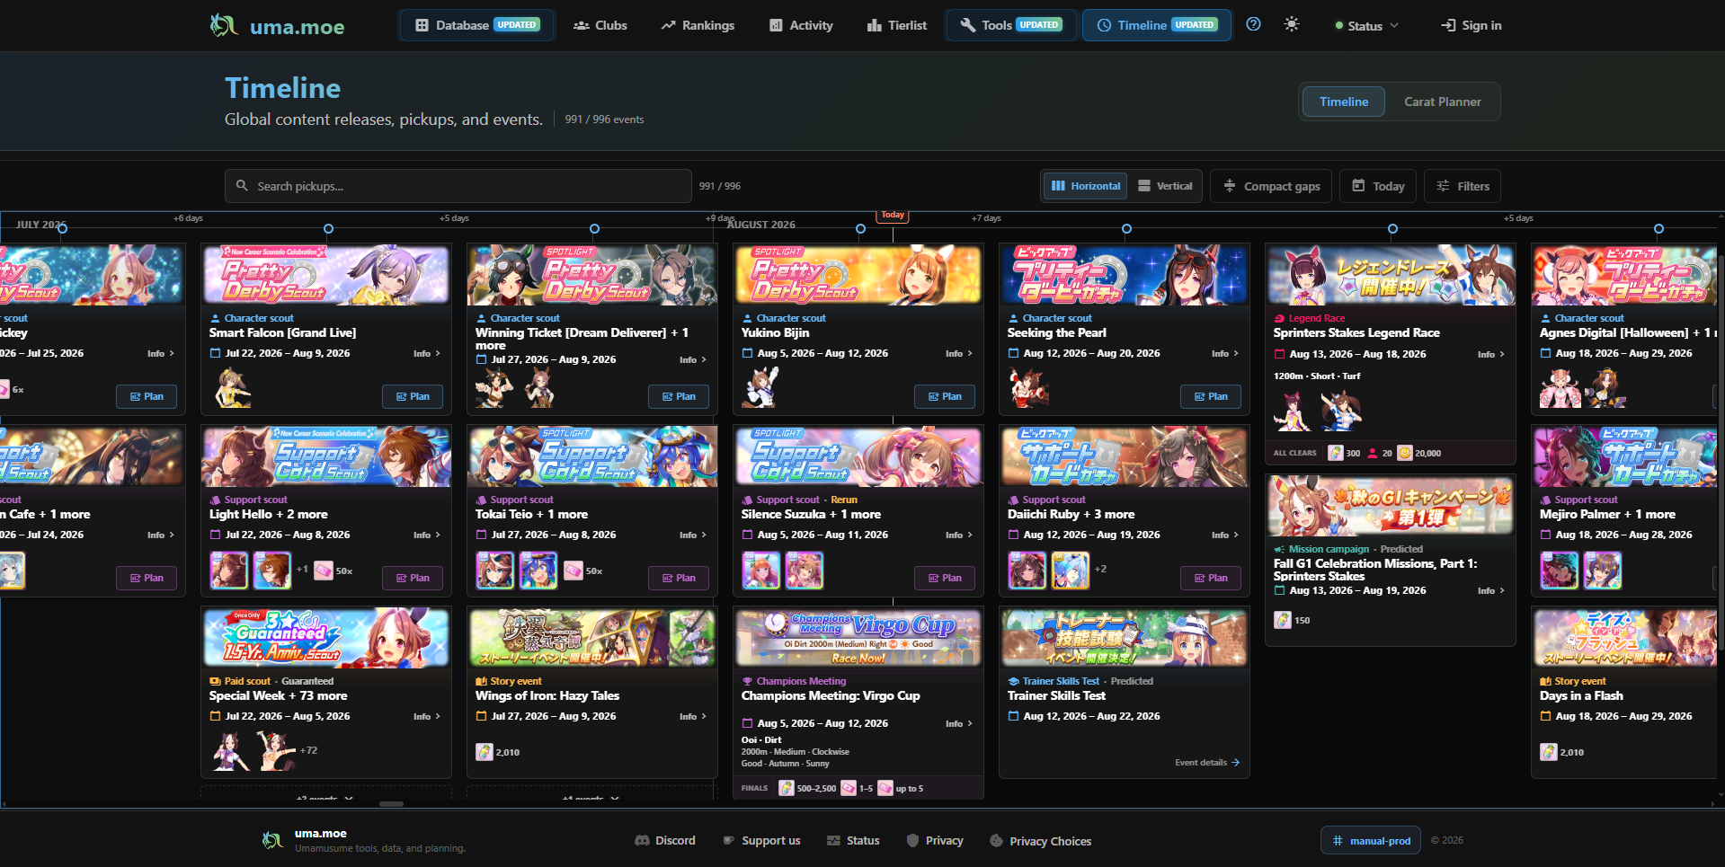
Task: Click first Winning Ticket character portrait icon
Action: pos(493,388)
